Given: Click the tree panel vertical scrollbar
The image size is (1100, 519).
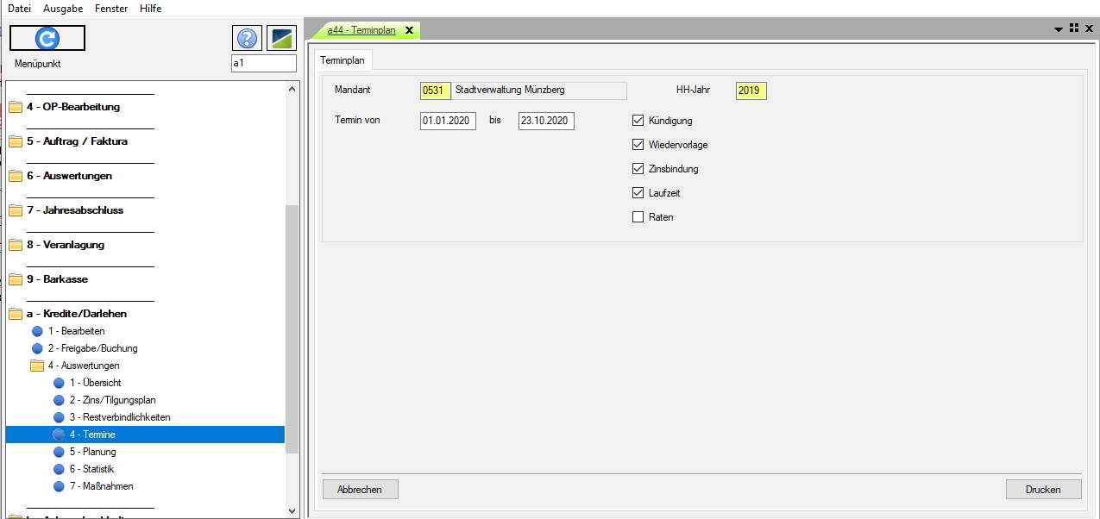Looking at the screenshot, I should pos(292,328).
